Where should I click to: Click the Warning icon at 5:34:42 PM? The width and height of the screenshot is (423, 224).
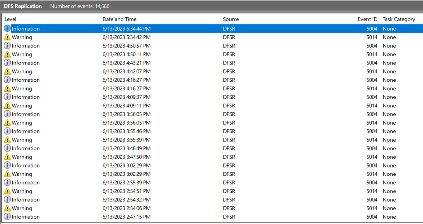(7, 37)
